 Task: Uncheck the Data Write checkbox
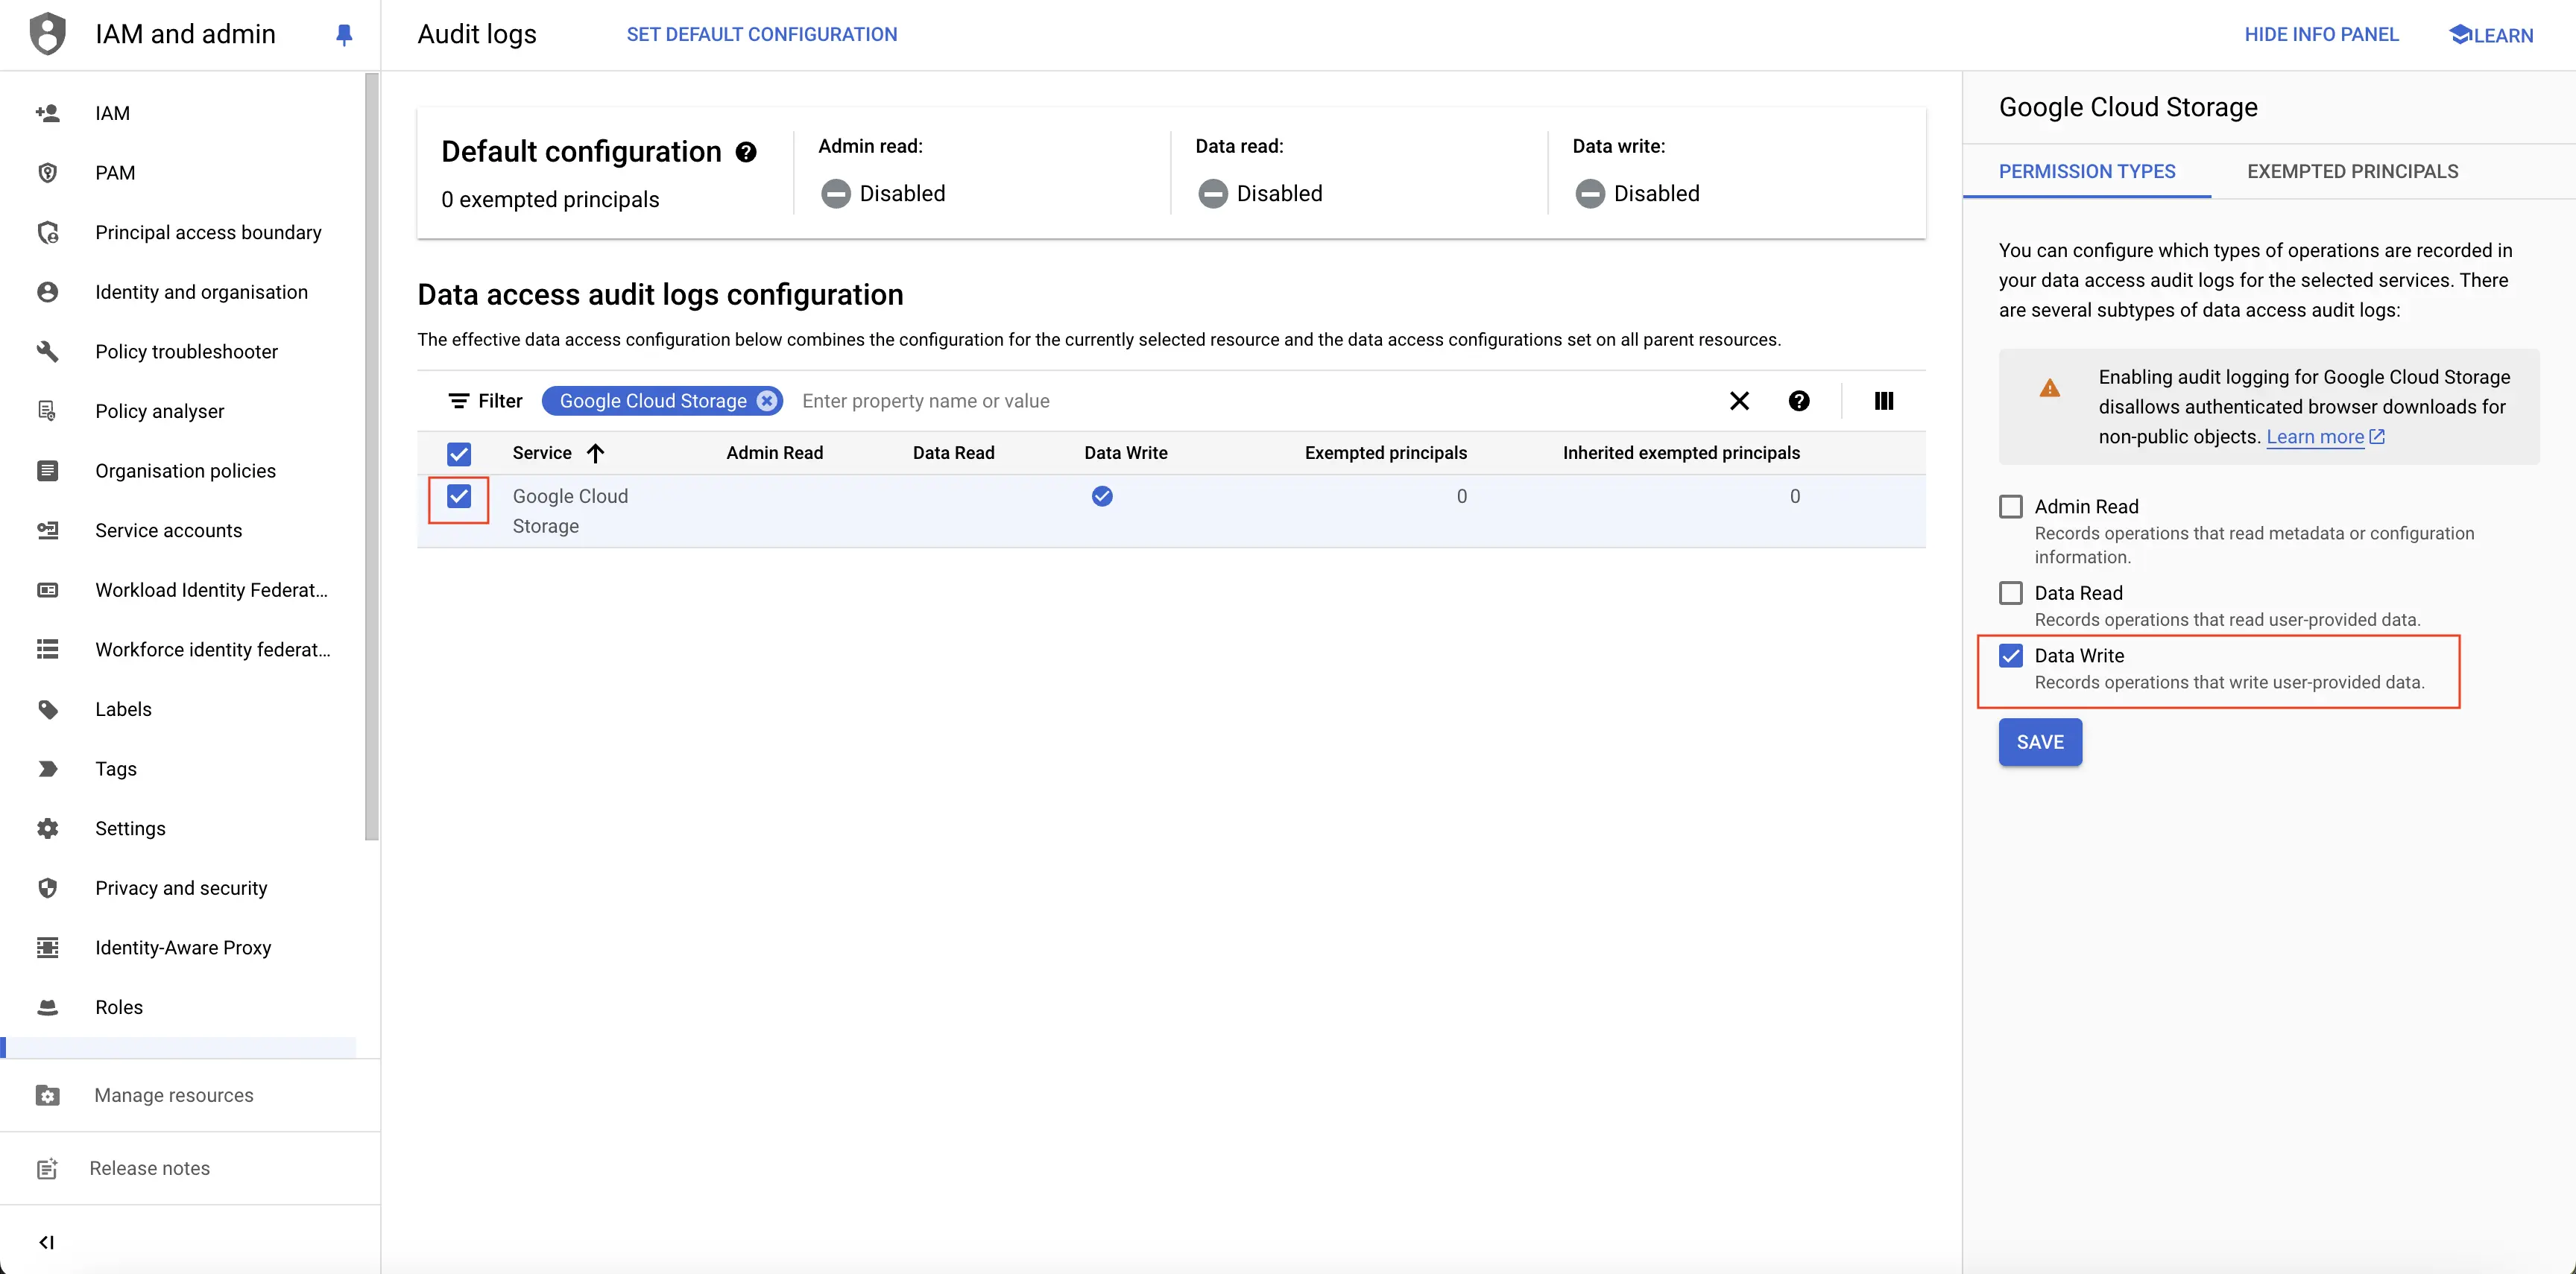coord(2010,656)
